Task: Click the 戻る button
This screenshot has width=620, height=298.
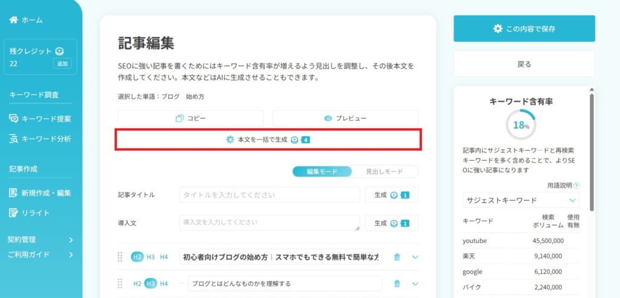Action: [x=524, y=64]
